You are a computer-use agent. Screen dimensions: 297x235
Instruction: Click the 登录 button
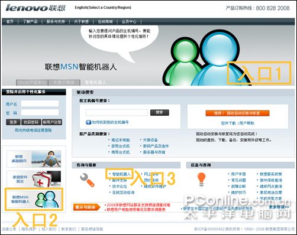pos(13,122)
